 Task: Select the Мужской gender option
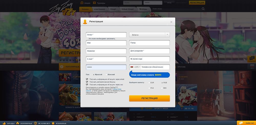[x=94, y=75]
